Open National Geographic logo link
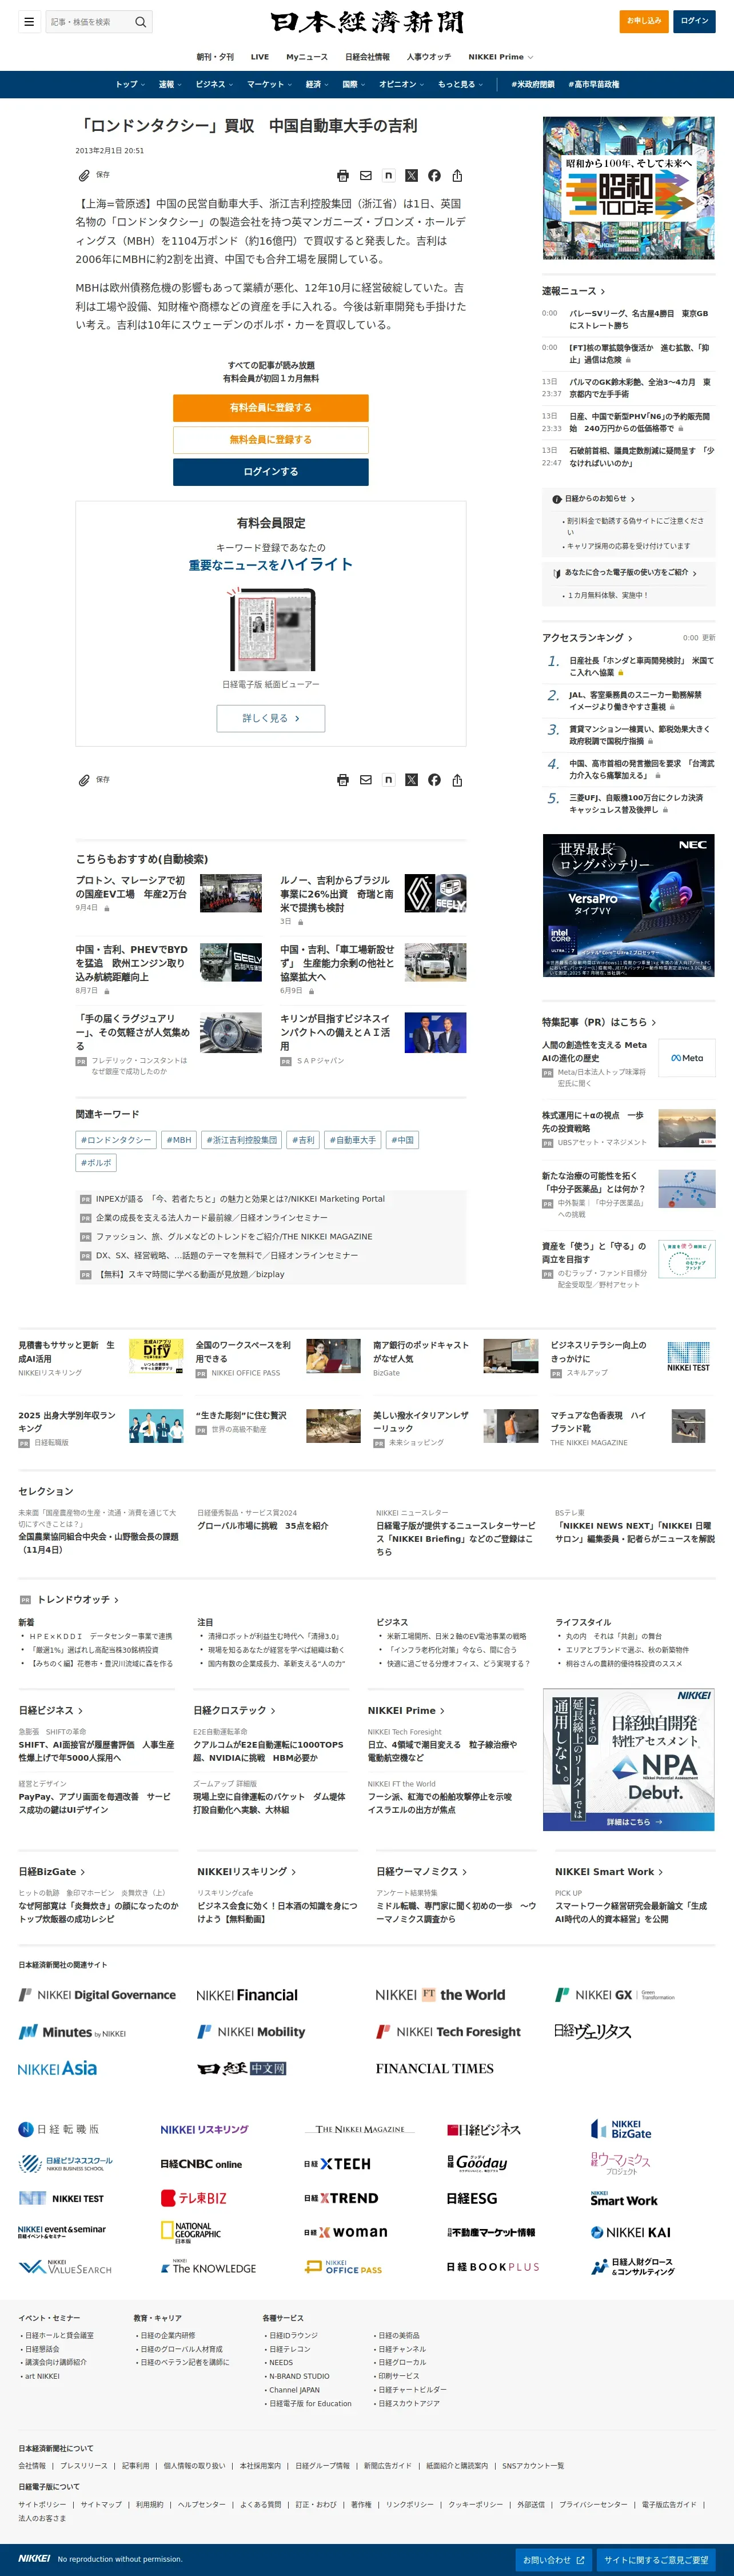The height and width of the screenshot is (2576, 734). pyautogui.click(x=192, y=2232)
